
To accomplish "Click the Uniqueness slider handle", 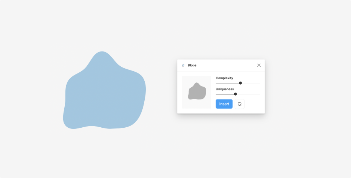I will pos(235,94).
